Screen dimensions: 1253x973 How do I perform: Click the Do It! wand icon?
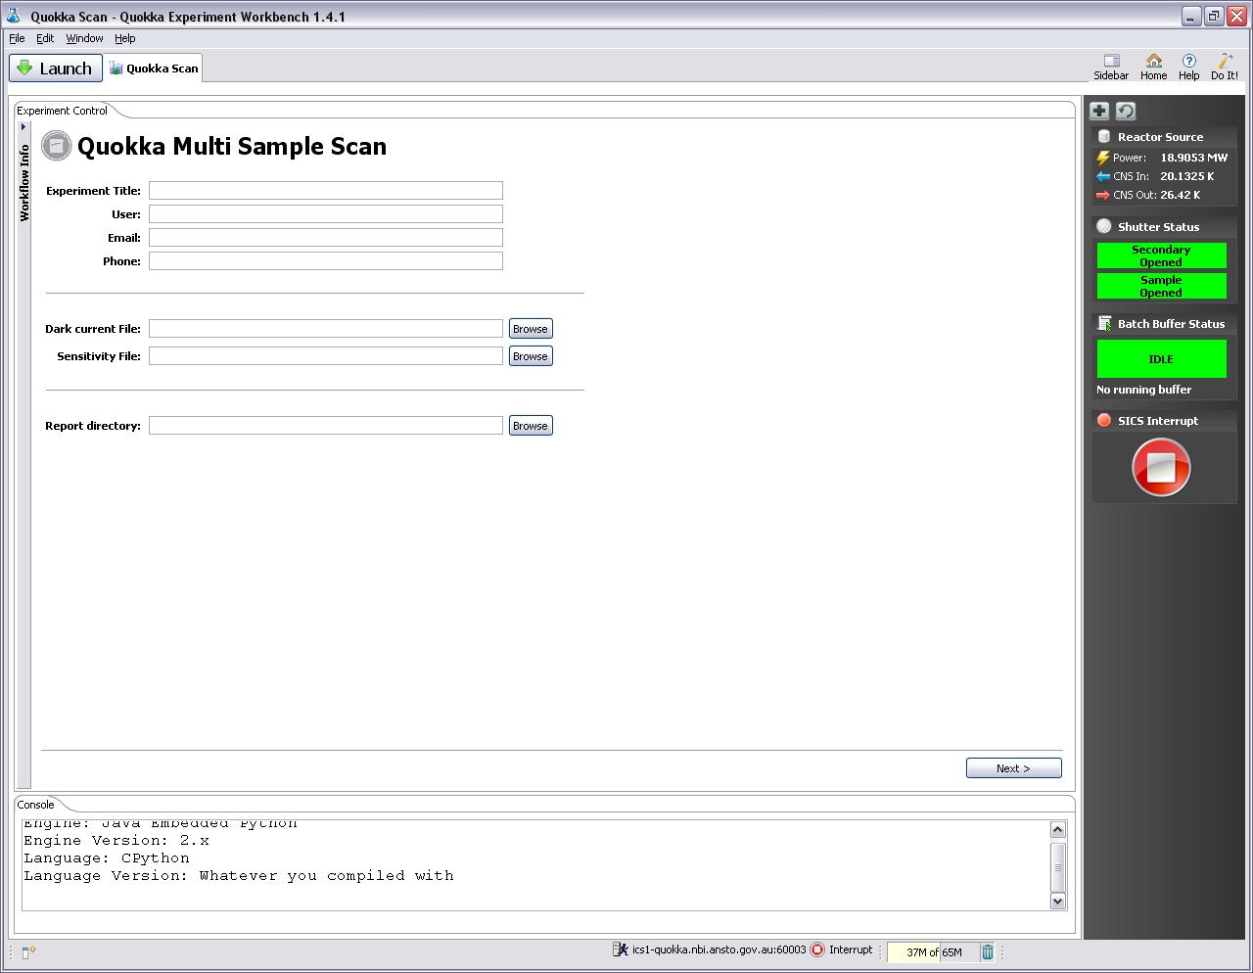1224,61
